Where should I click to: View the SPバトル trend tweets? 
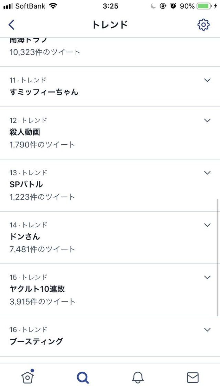pos(26,185)
